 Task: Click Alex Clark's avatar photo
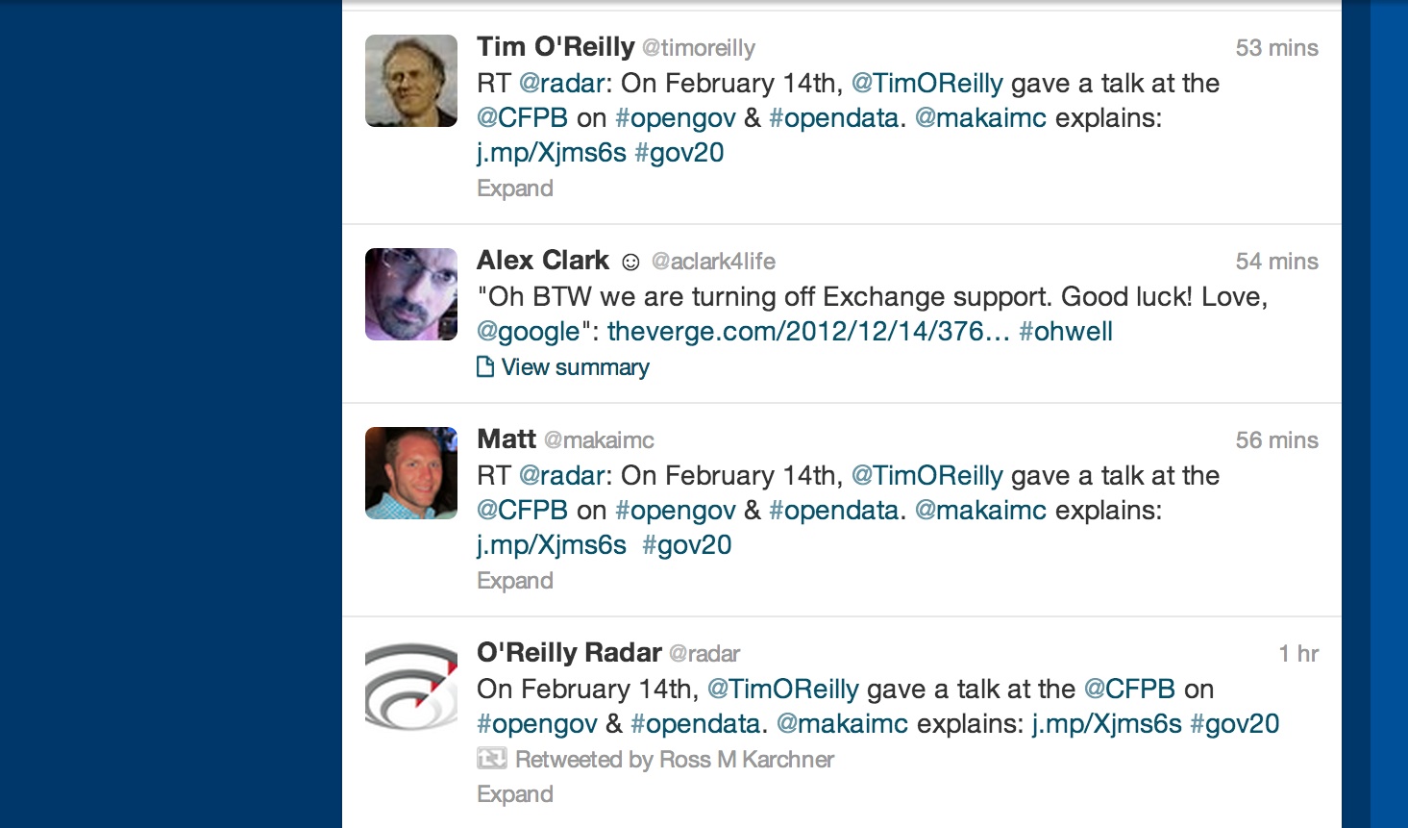(x=411, y=294)
